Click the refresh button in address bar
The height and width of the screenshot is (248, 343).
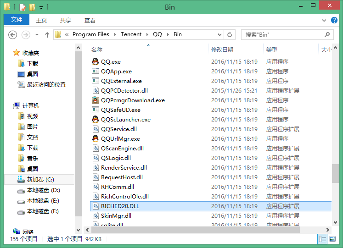coord(230,34)
